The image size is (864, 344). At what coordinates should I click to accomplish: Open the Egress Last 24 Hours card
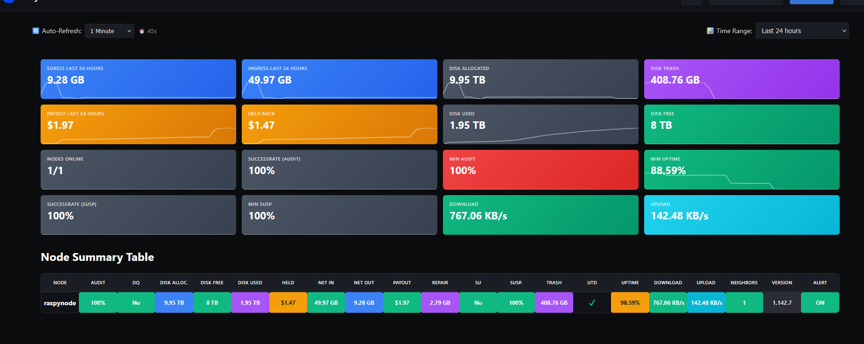tap(138, 79)
